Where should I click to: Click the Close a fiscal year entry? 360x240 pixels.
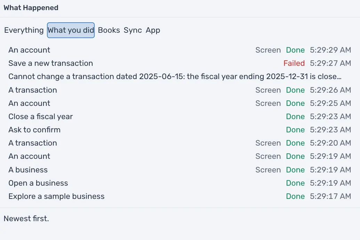(x=180, y=117)
